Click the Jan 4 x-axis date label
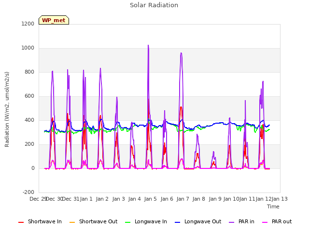This screenshot has height=231, width=309. pyautogui.click(x=134, y=199)
